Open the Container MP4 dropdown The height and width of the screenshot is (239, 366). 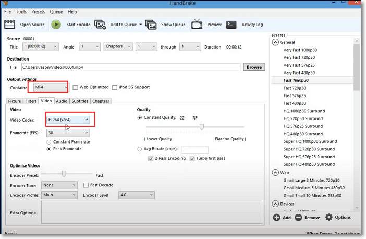tap(51, 87)
